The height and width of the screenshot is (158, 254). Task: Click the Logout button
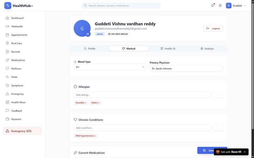213,28
